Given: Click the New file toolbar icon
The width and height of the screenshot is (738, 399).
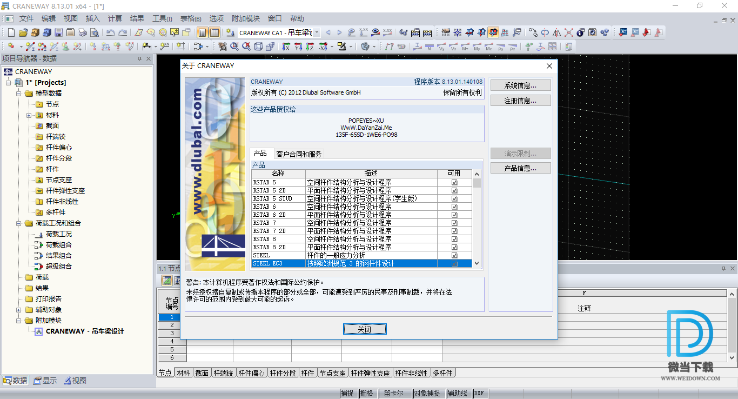Looking at the screenshot, I should [x=11, y=32].
